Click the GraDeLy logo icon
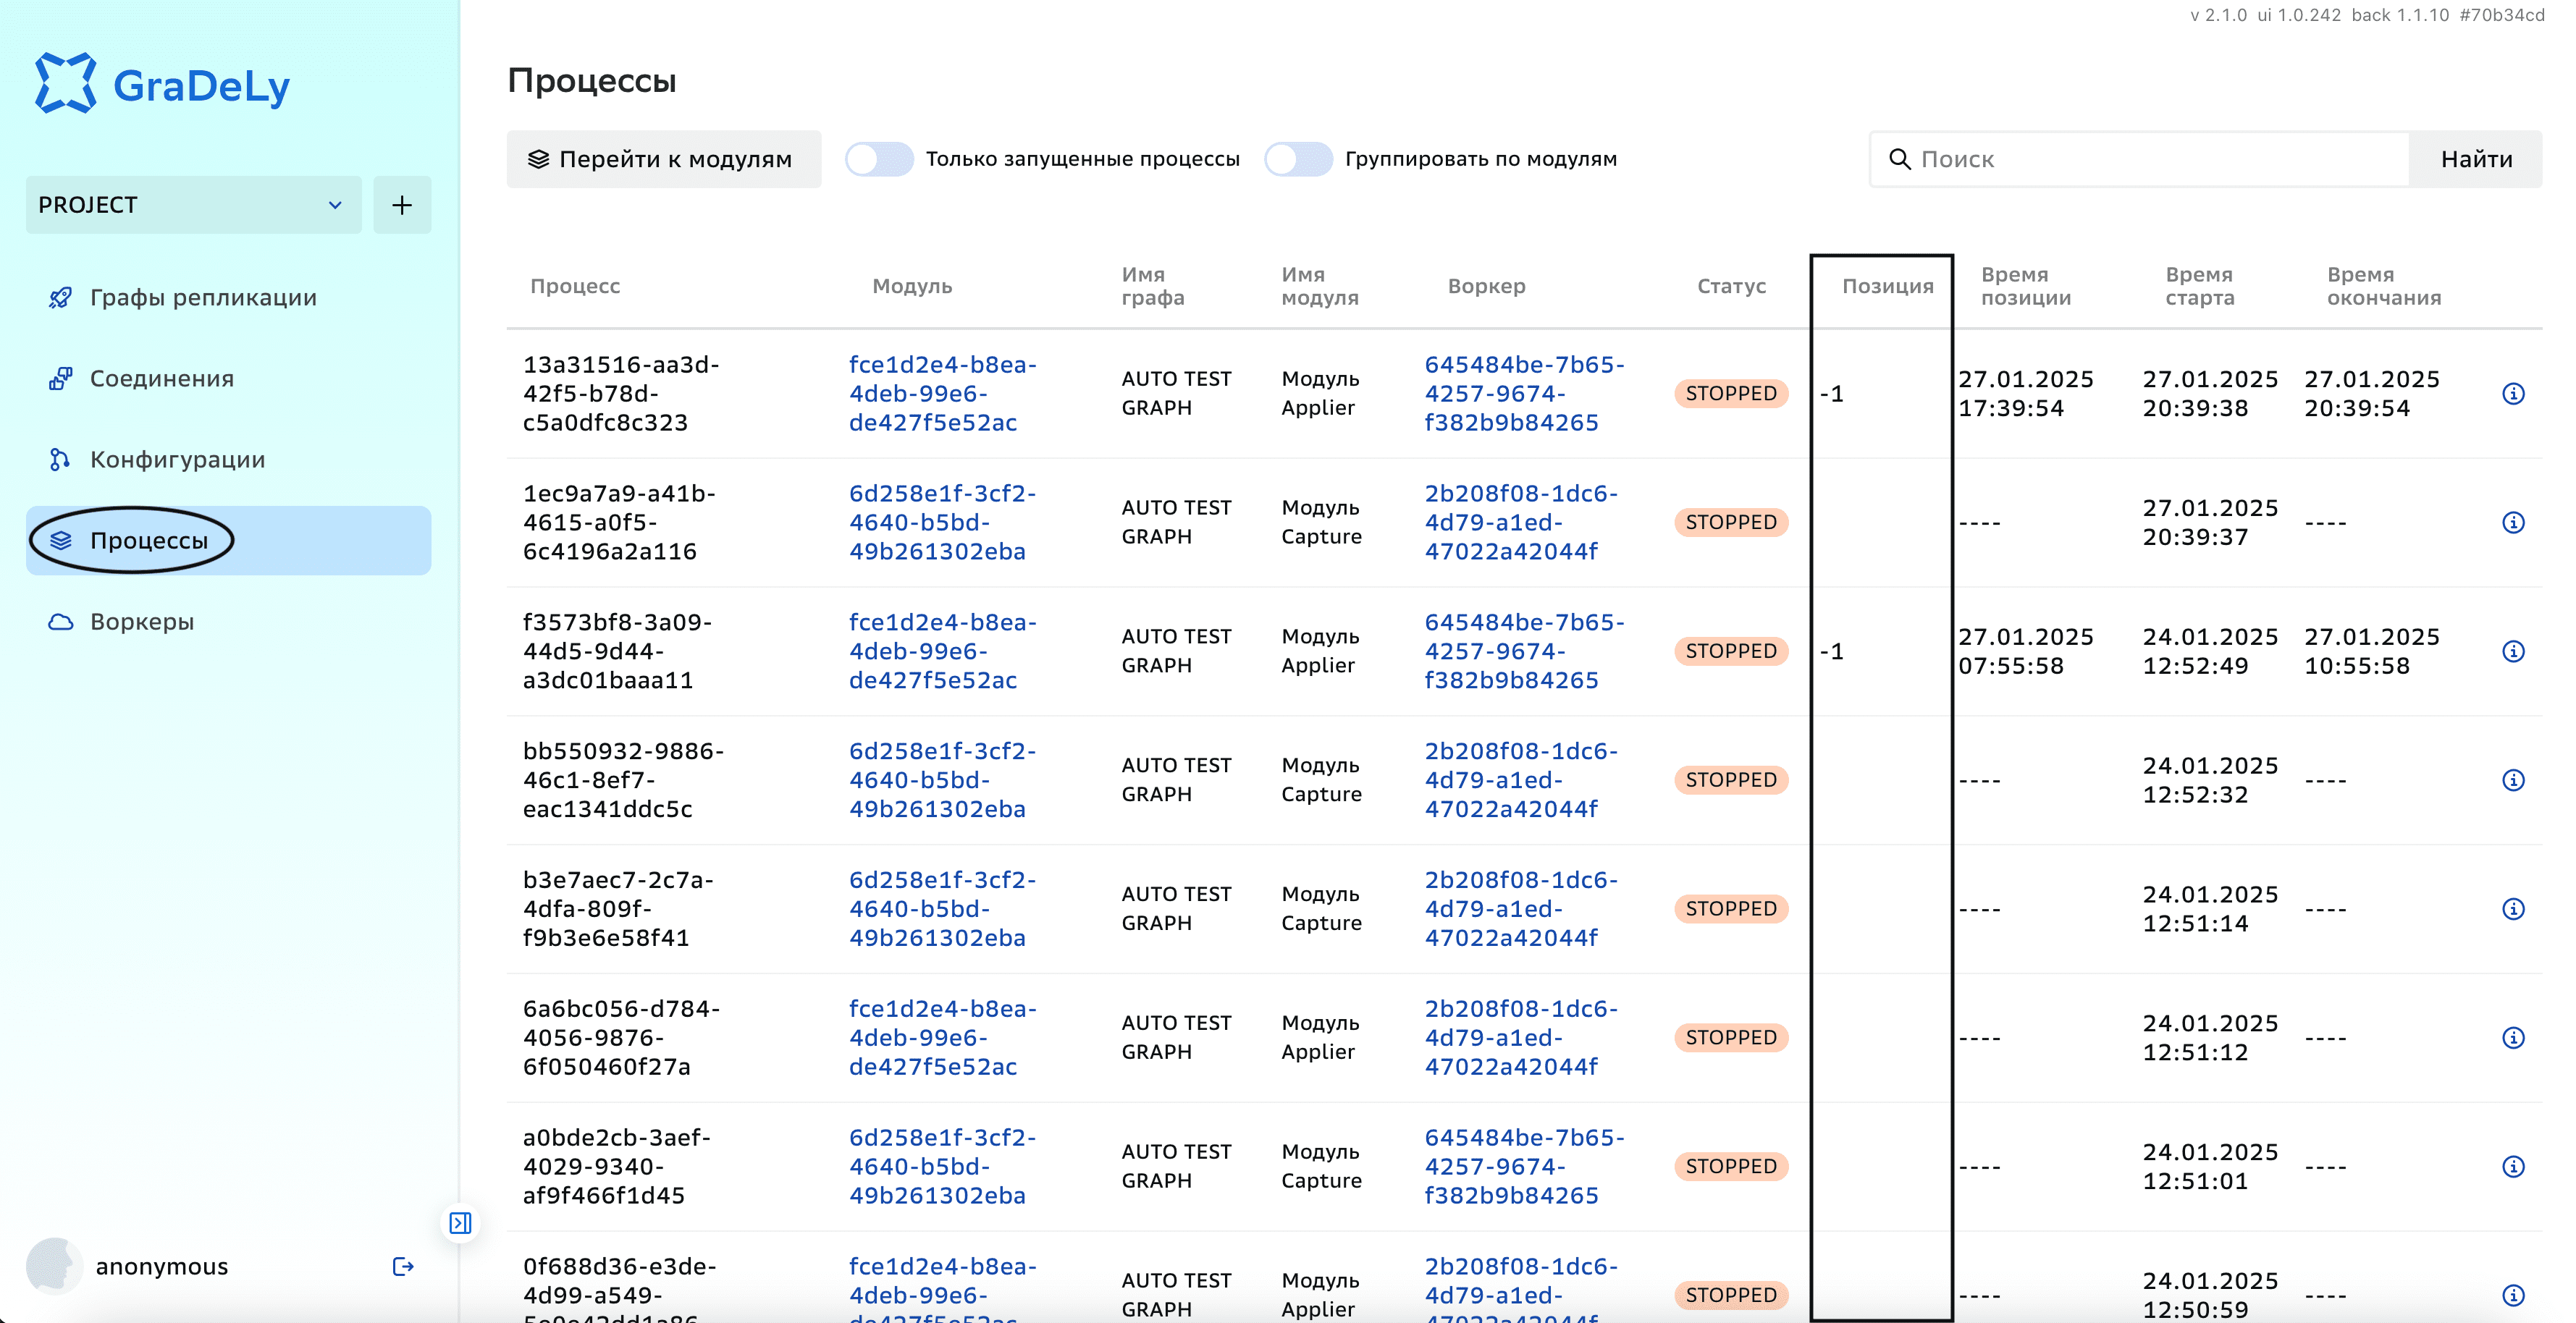The width and height of the screenshot is (2576, 1323). coord(66,84)
